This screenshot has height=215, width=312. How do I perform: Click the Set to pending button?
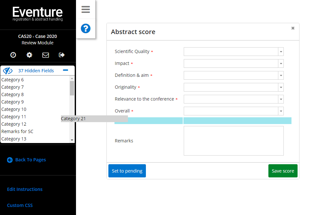tap(127, 171)
